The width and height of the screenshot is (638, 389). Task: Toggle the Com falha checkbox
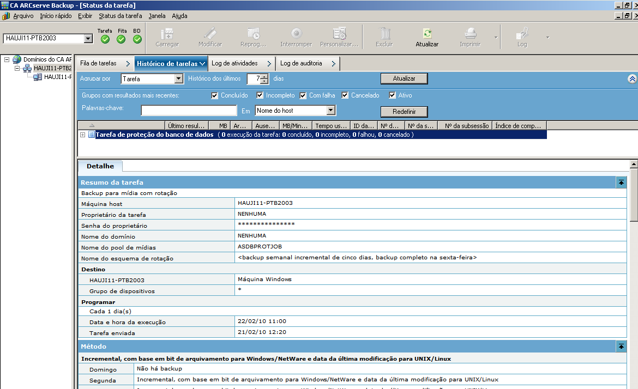click(303, 95)
